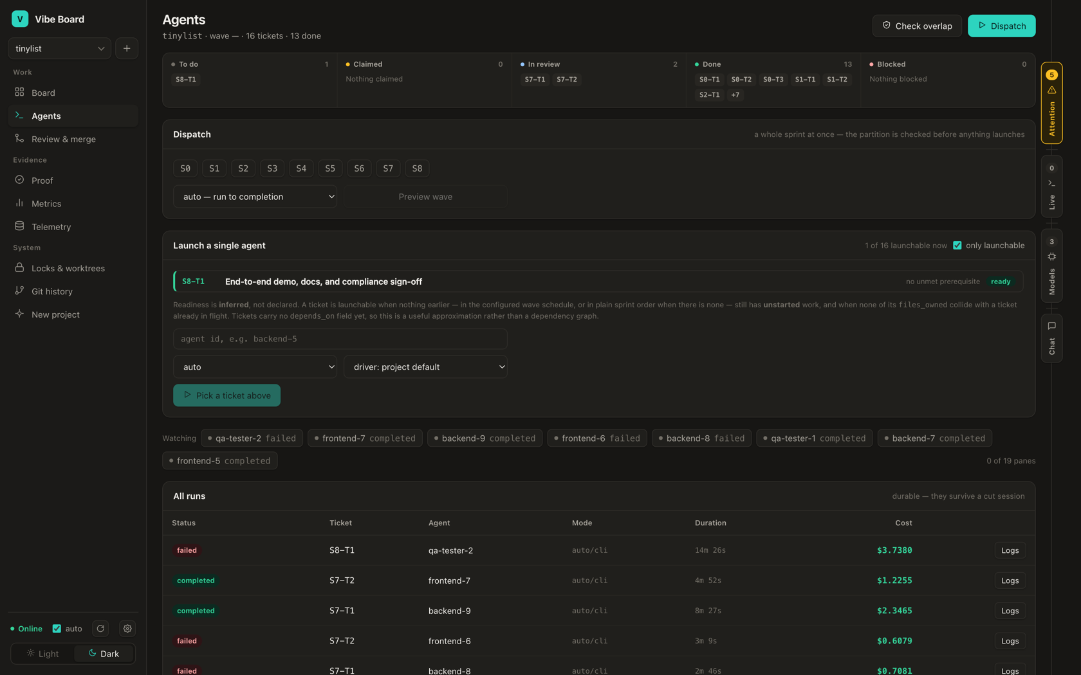This screenshot has height=675, width=1081.
Task: Toggle sprint S5 chip
Action: click(x=330, y=168)
